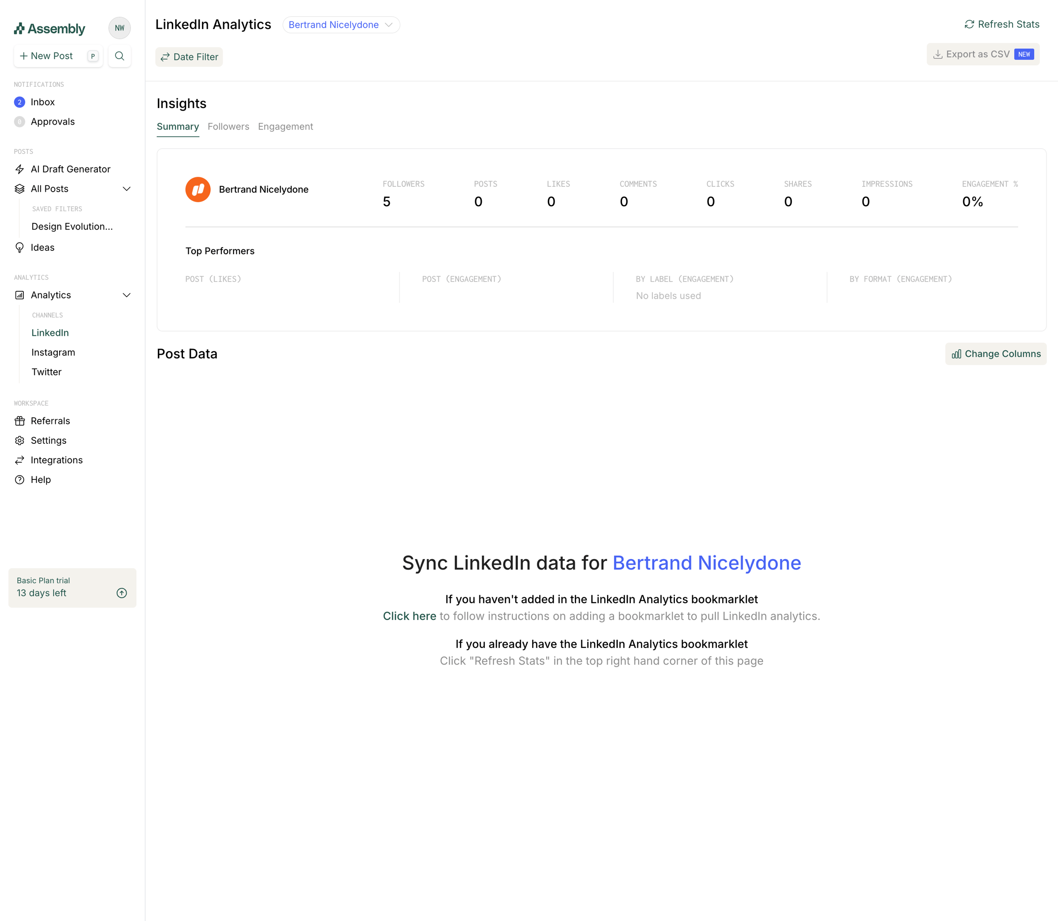
Task: Click the ENGAGEMENT % value 0%
Action: 972,201
